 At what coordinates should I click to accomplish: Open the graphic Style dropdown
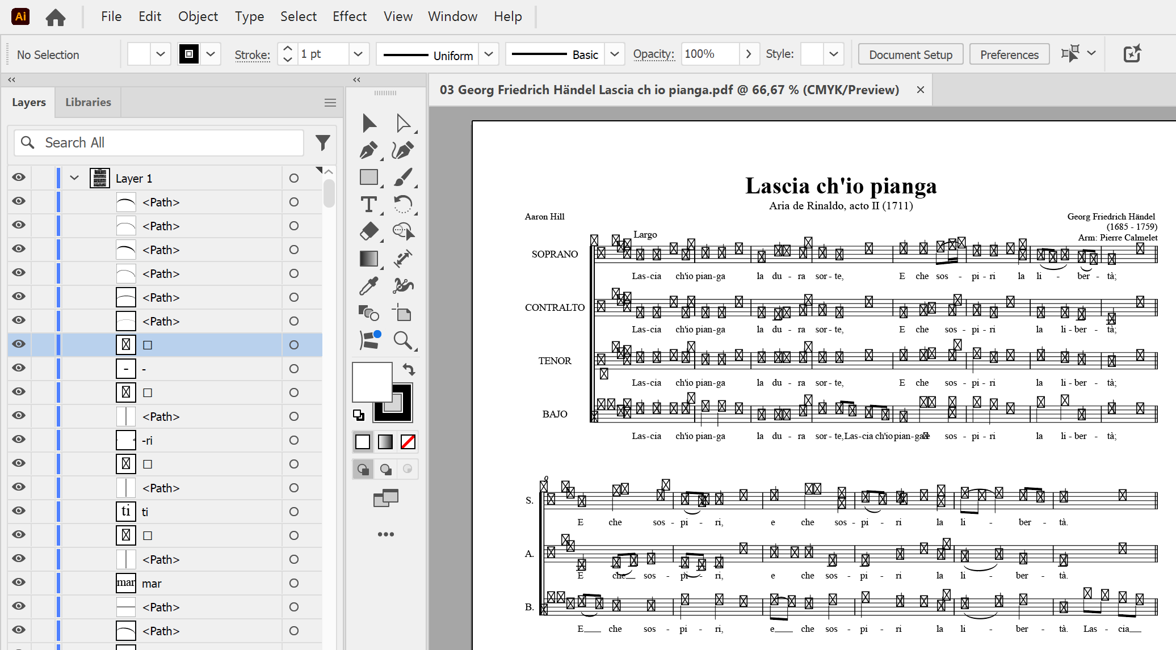(833, 54)
